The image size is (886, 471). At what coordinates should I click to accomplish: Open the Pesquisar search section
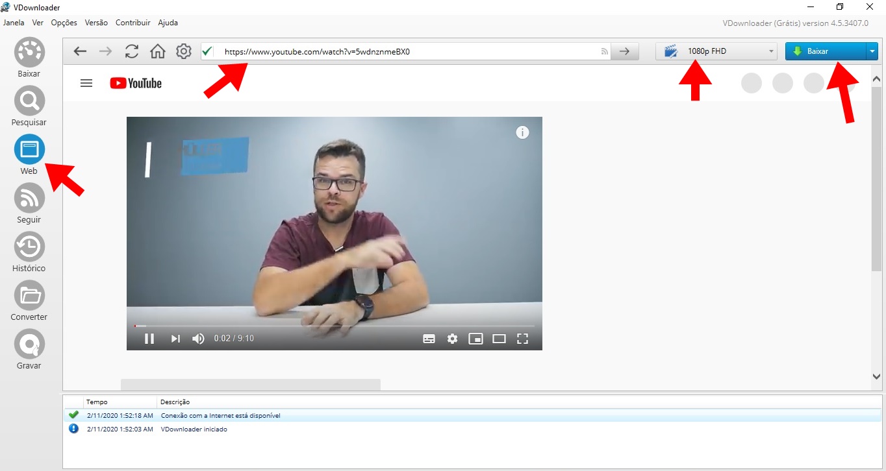[29, 106]
